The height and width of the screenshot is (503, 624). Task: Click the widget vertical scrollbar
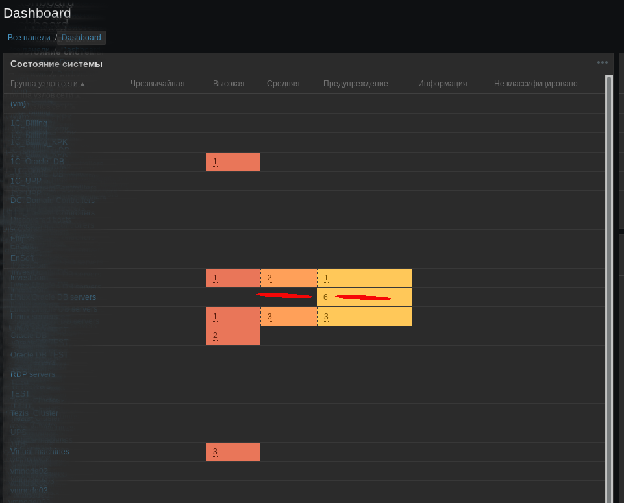tap(608, 289)
